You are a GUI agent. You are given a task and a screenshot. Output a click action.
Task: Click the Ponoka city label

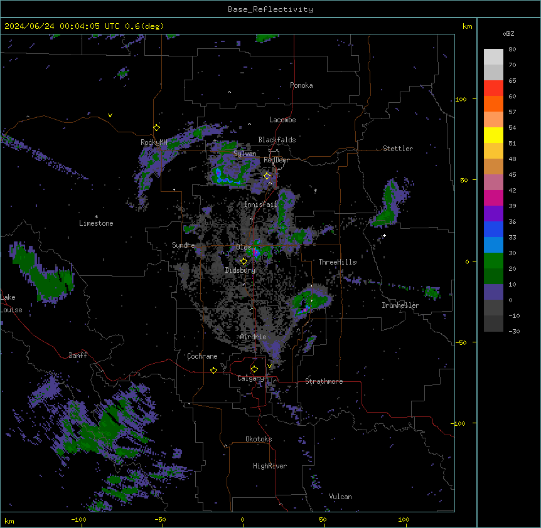[x=301, y=85]
